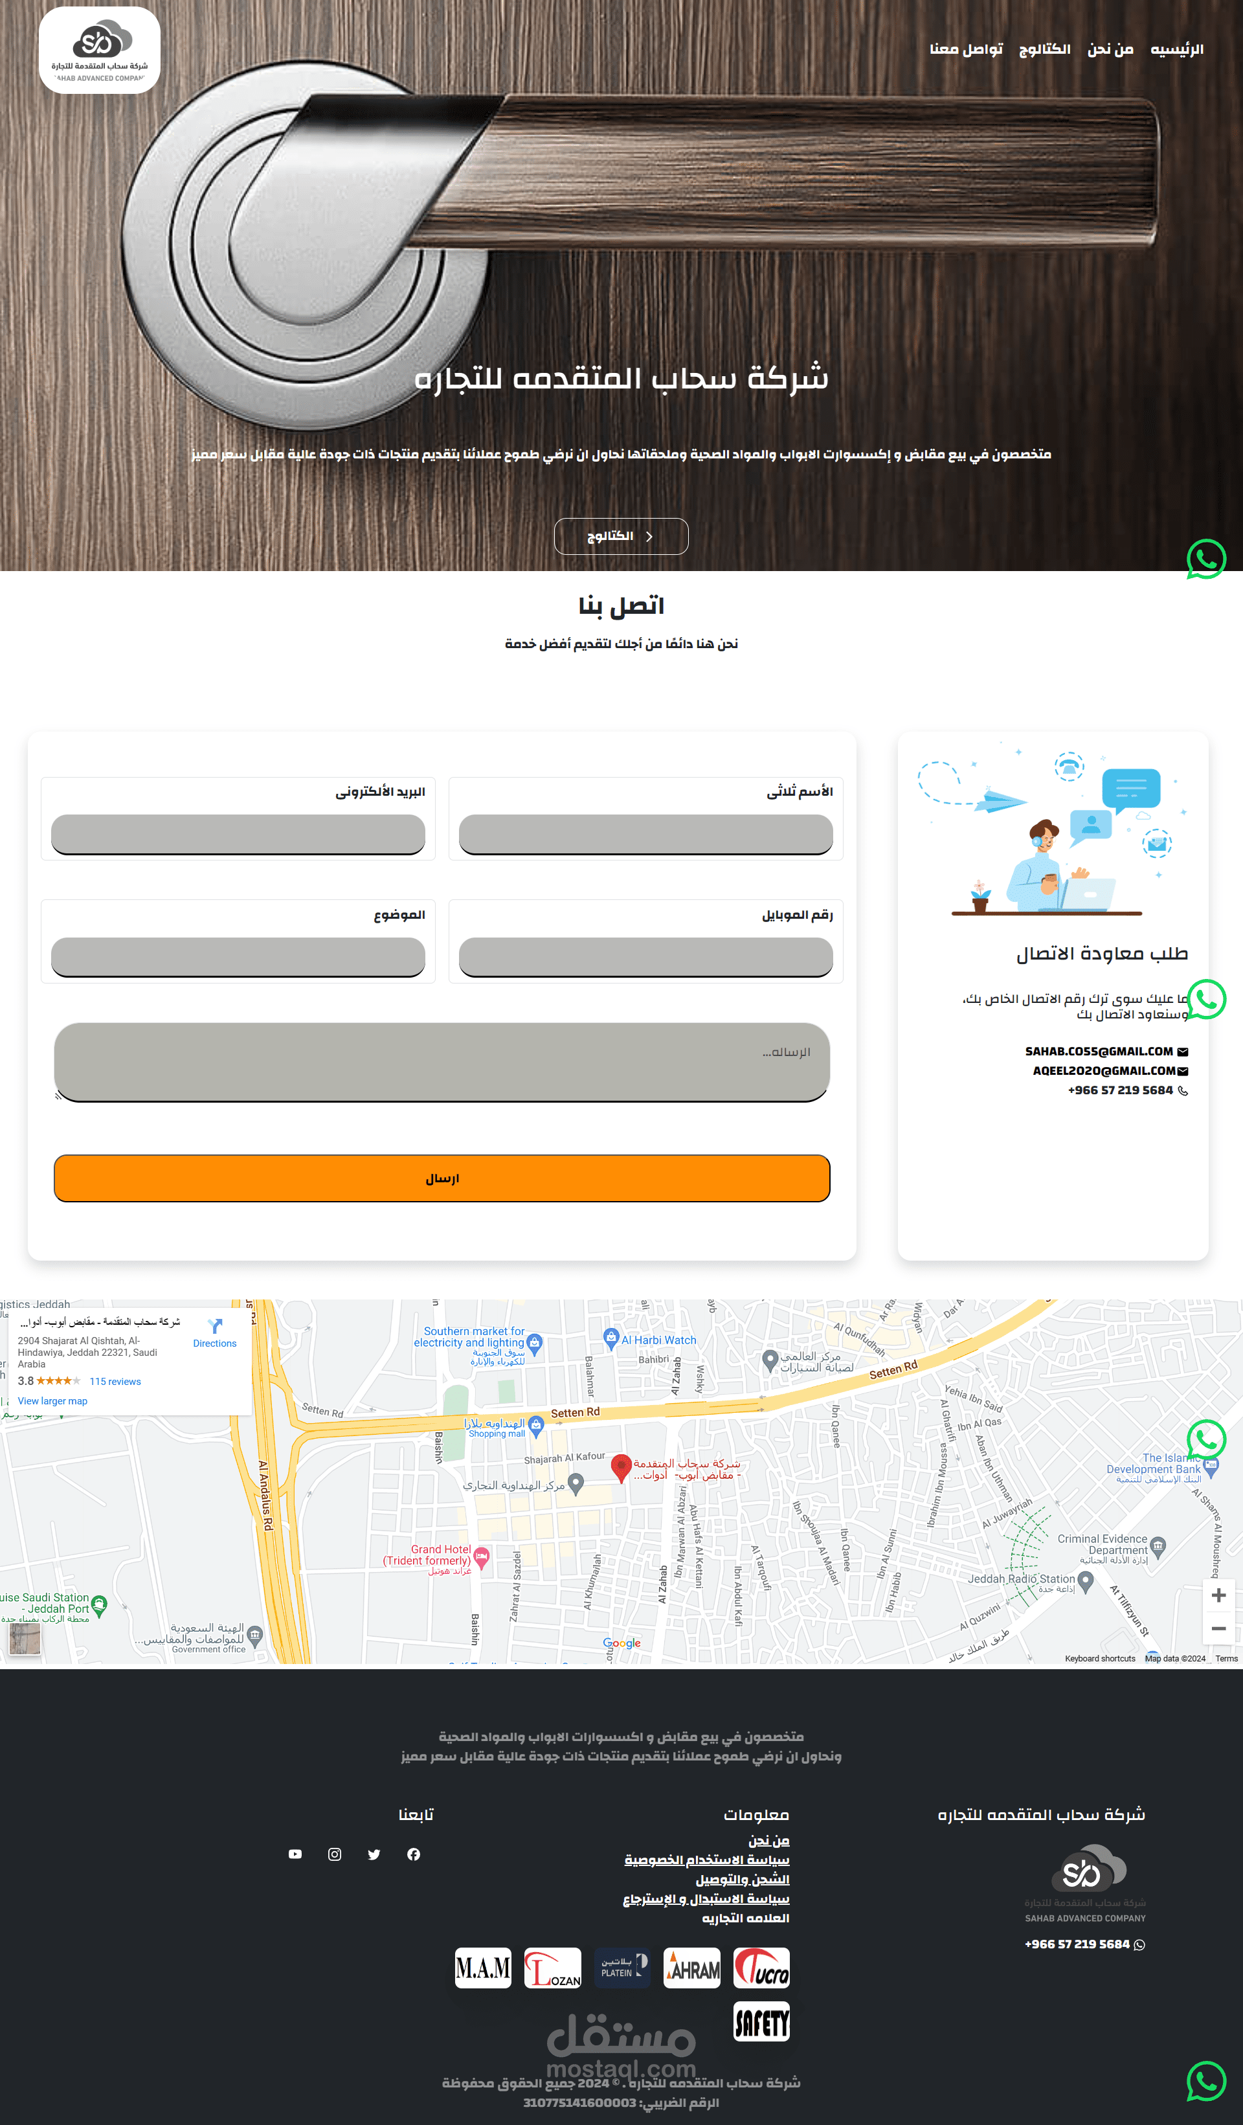The width and height of the screenshot is (1243, 2125).
Task: Click the Sahab company logo in header
Action: click(100, 51)
